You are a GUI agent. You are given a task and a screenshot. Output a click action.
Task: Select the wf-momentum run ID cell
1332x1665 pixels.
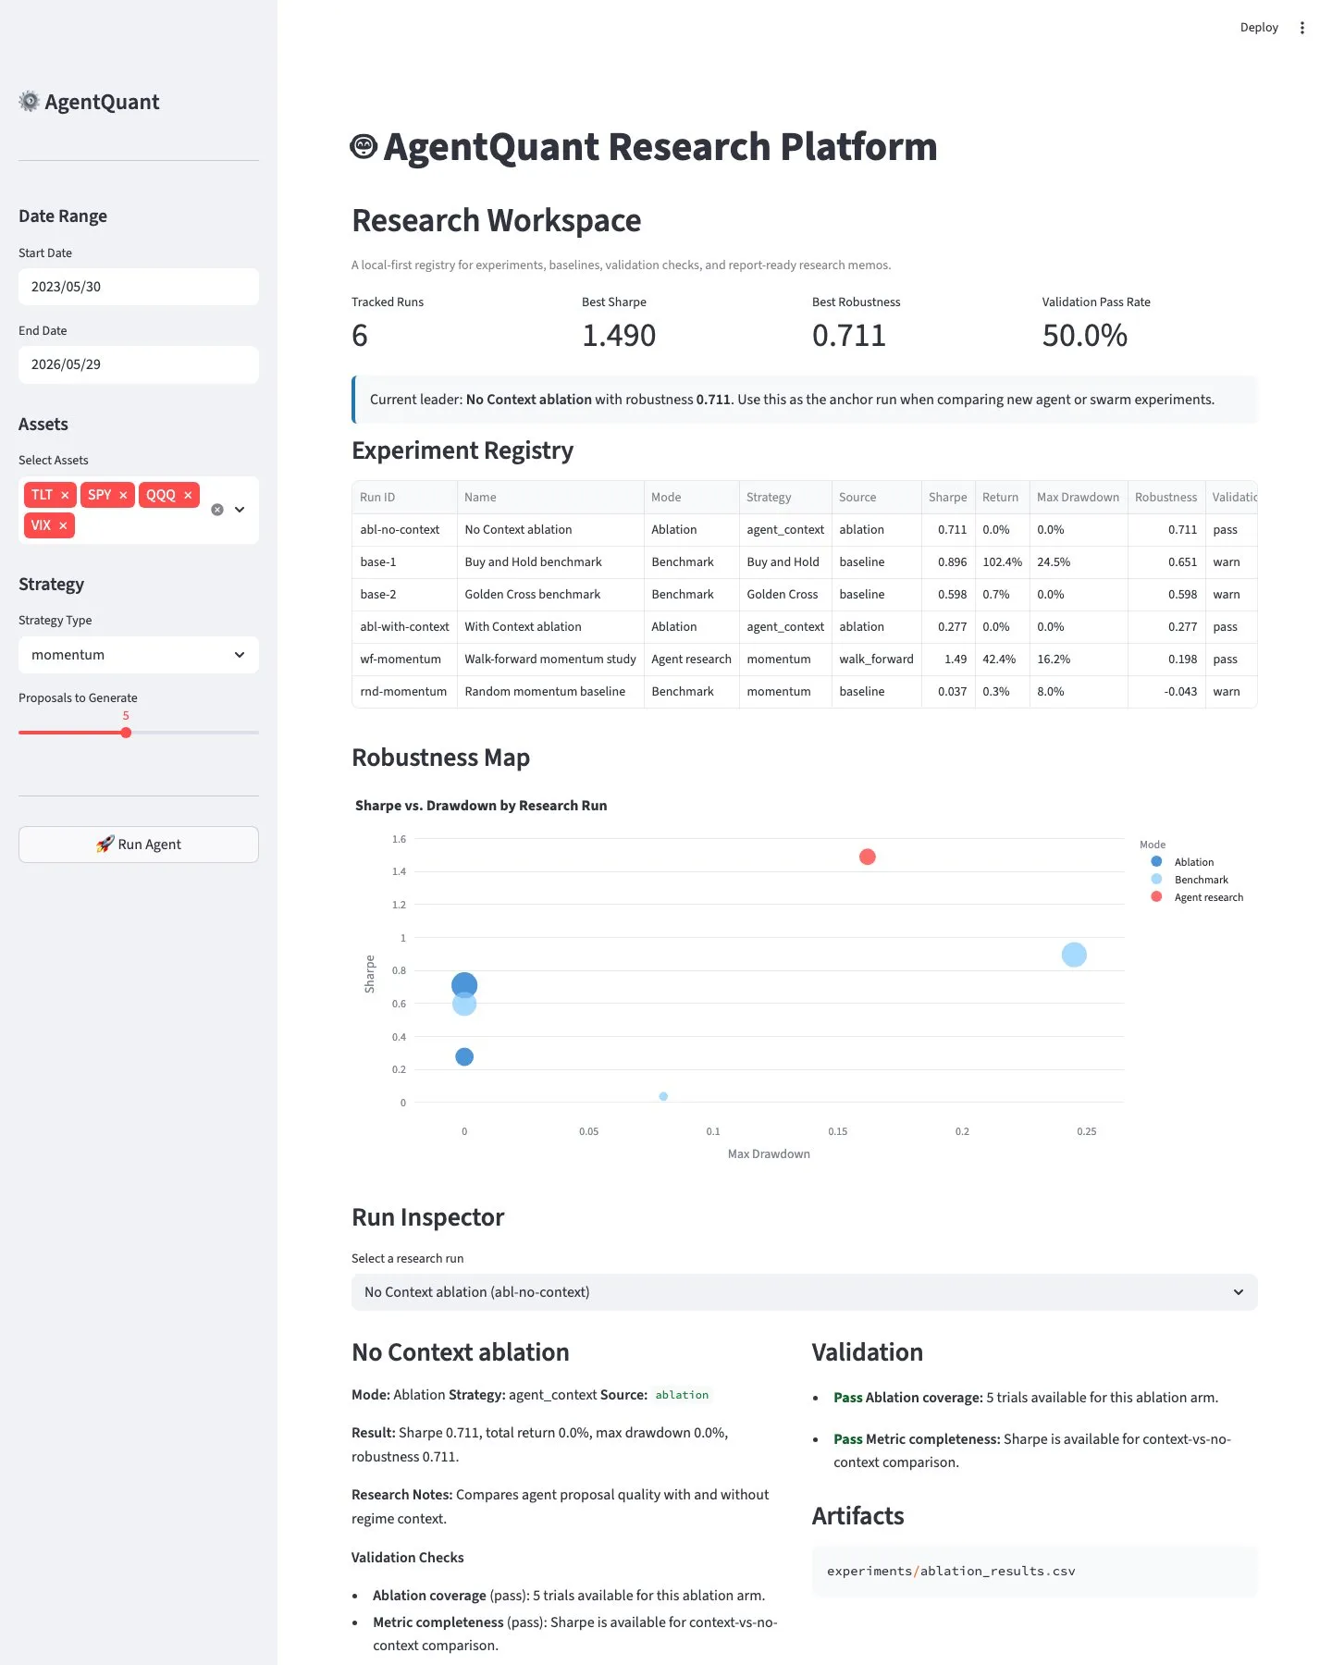tap(404, 660)
